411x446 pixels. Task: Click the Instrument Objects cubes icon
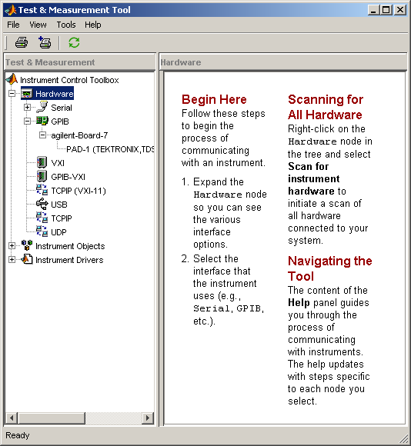coord(27,245)
